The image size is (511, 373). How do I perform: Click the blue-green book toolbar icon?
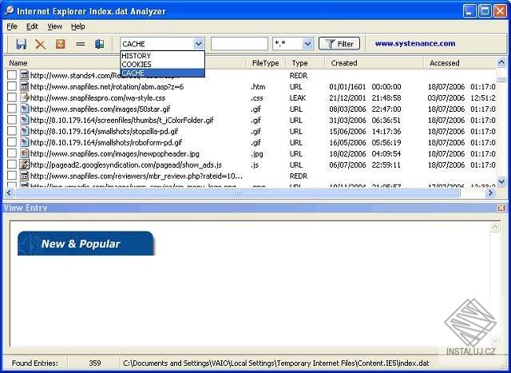[x=99, y=44]
